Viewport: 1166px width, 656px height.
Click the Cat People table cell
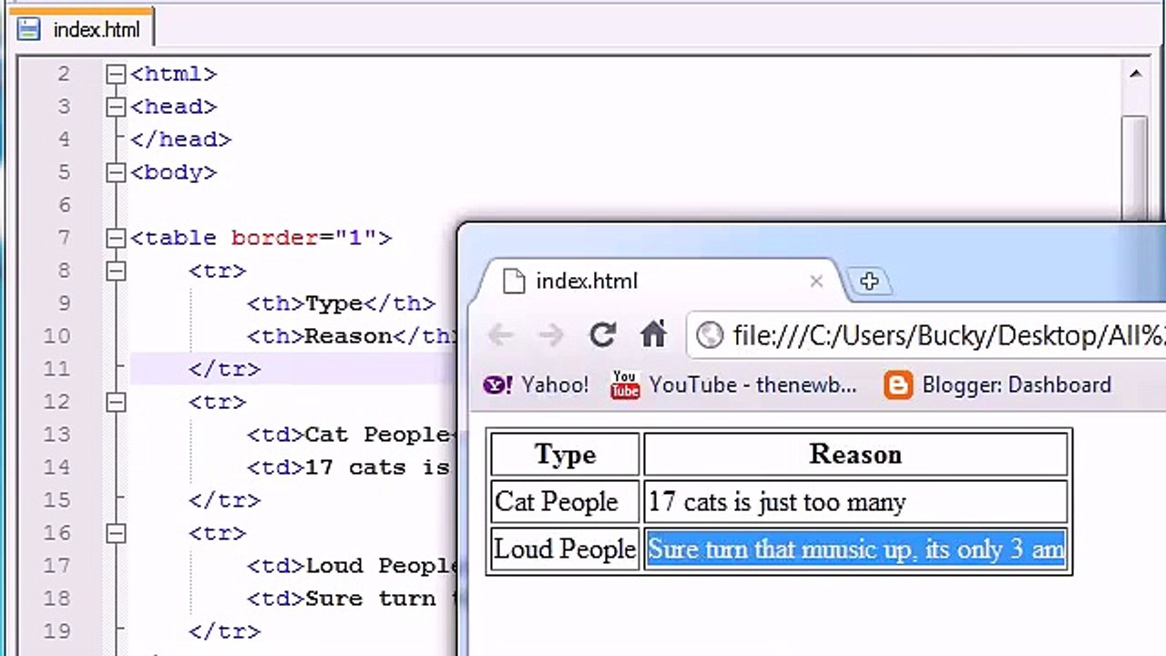(565, 501)
